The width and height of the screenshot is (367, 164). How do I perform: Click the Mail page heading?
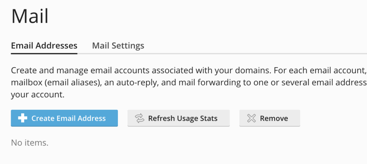pyautogui.click(x=30, y=16)
